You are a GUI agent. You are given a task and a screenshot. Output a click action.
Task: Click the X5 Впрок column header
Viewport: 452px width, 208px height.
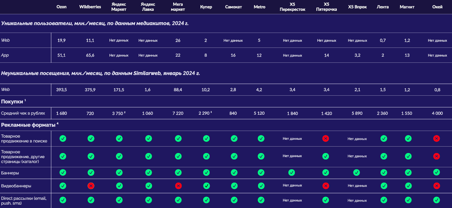coord(358,7)
